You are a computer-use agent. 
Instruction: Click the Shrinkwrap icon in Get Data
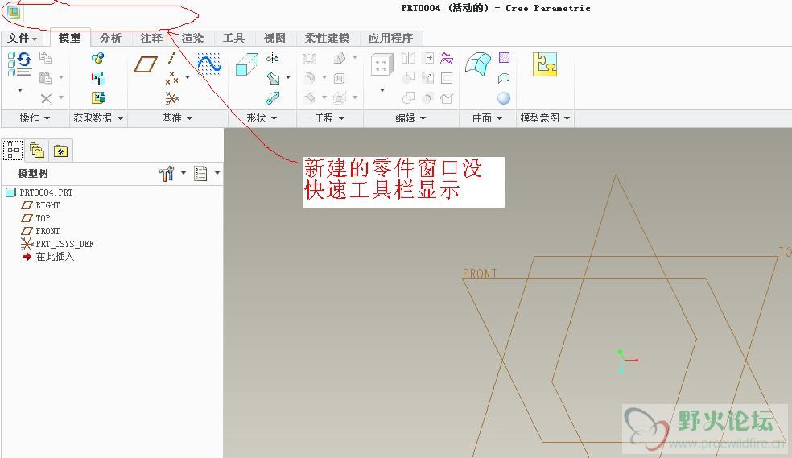[x=98, y=98]
